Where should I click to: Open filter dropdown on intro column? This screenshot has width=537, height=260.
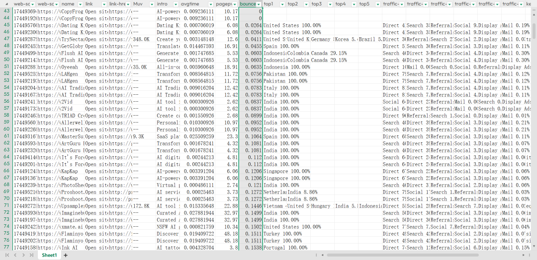click(x=176, y=4)
